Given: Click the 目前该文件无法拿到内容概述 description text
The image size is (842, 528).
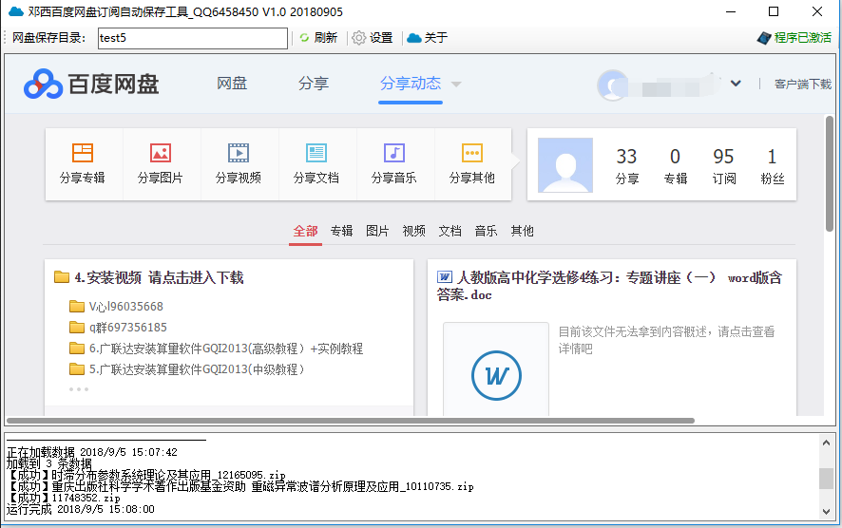Looking at the screenshot, I should (x=666, y=340).
